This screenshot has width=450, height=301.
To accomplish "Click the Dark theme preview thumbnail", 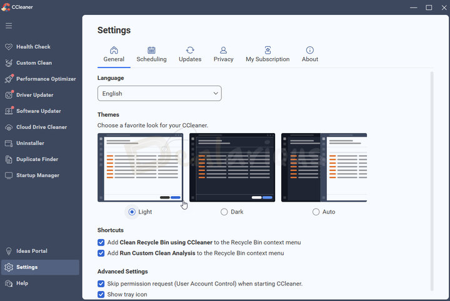I will pyautogui.click(x=232, y=167).
